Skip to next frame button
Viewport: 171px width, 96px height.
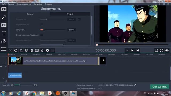coord(138,50)
